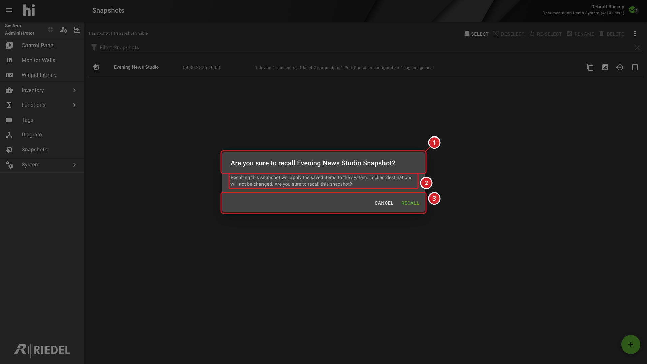Click the Evening News Studio snapshot chip icon

coord(96,67)
